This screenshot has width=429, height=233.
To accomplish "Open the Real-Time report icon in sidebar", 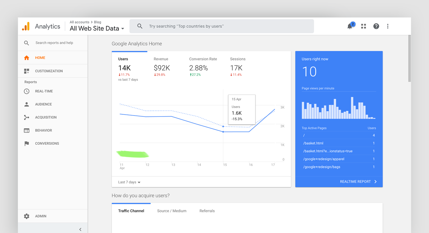I will (26, 91).
